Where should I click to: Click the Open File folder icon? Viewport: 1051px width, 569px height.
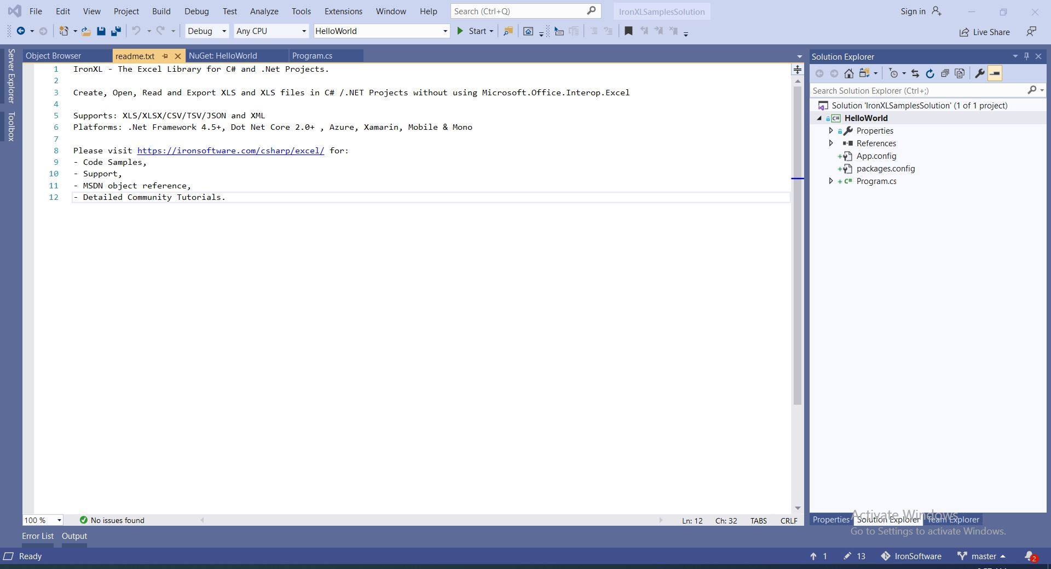click(86, 31)
